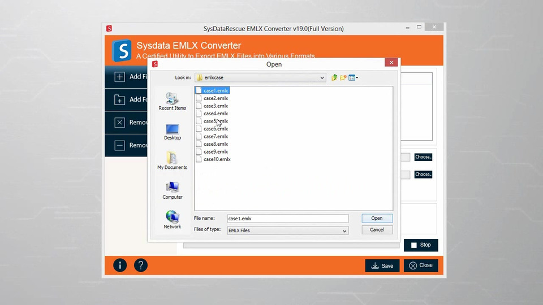The image size is (543, 305).
Task: Click the info icon in footer
Action: [x=120, y=265]
